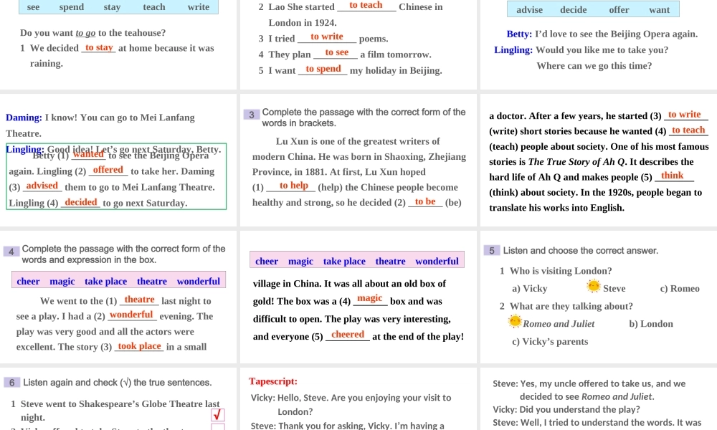Open the slide starting 'Lu Xun is one of the greatest writers'

pos(358,160)
